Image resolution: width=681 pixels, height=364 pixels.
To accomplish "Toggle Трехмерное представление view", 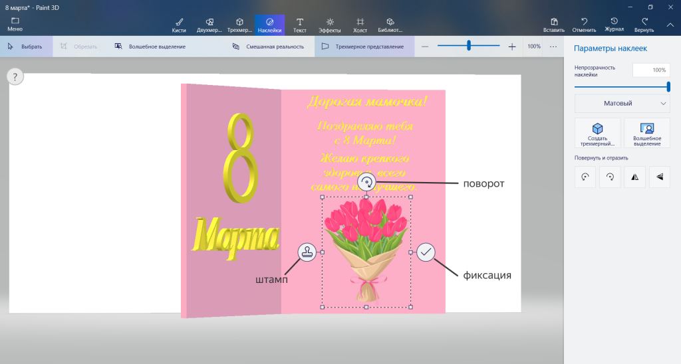I will (362, 46).
